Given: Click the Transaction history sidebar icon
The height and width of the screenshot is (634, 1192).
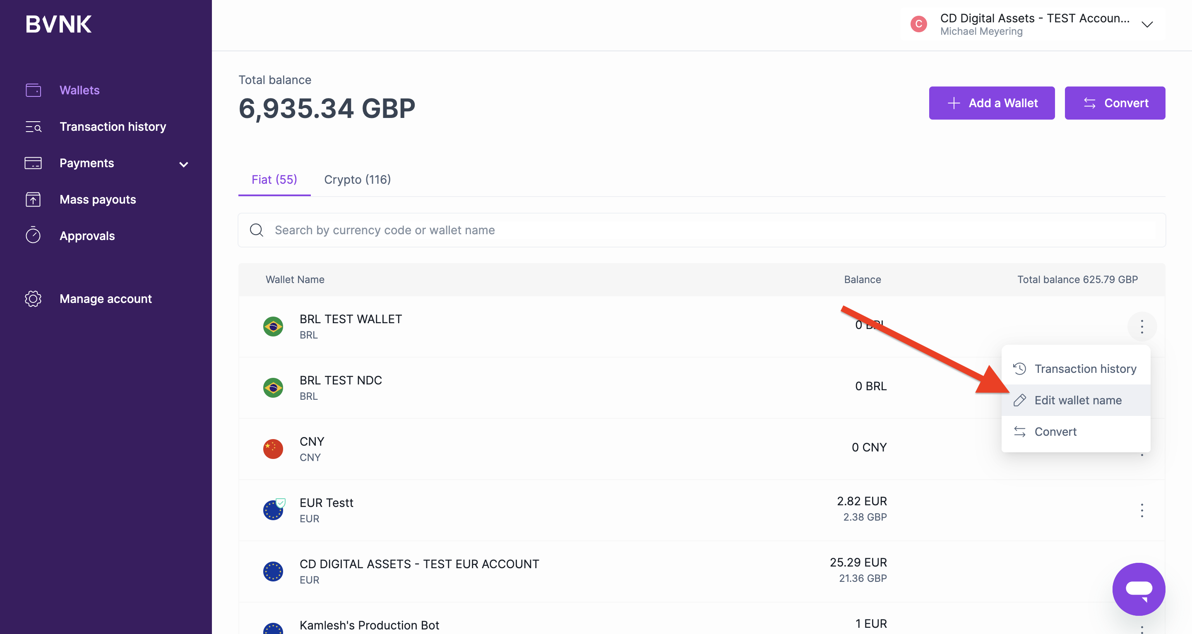Looking at the screenshot, I should [x=33, y=127].
